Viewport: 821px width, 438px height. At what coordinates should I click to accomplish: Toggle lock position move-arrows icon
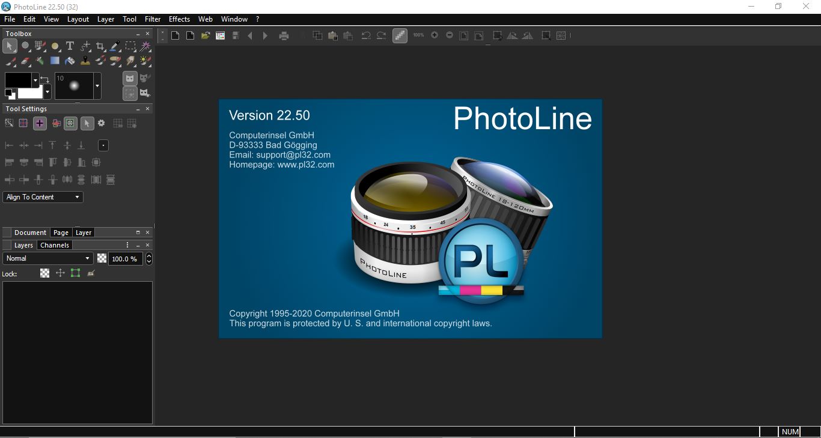click(60, 273)
